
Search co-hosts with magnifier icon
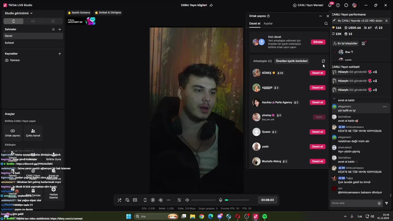326,23
